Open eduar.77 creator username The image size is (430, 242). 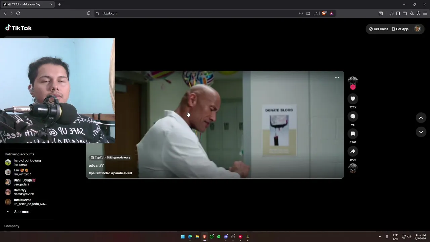pos(96,165)
